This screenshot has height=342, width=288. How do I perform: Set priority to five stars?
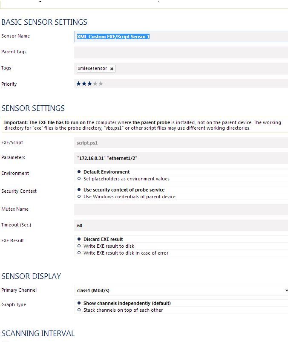coord(101,83)
